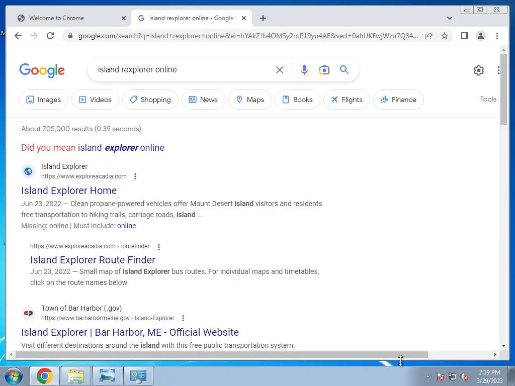
Task: Filter results by Shopping
Action: [x=150, y=100]
